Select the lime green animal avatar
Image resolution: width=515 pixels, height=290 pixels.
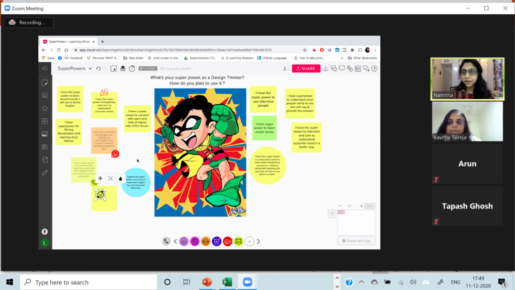pos(238,241)
